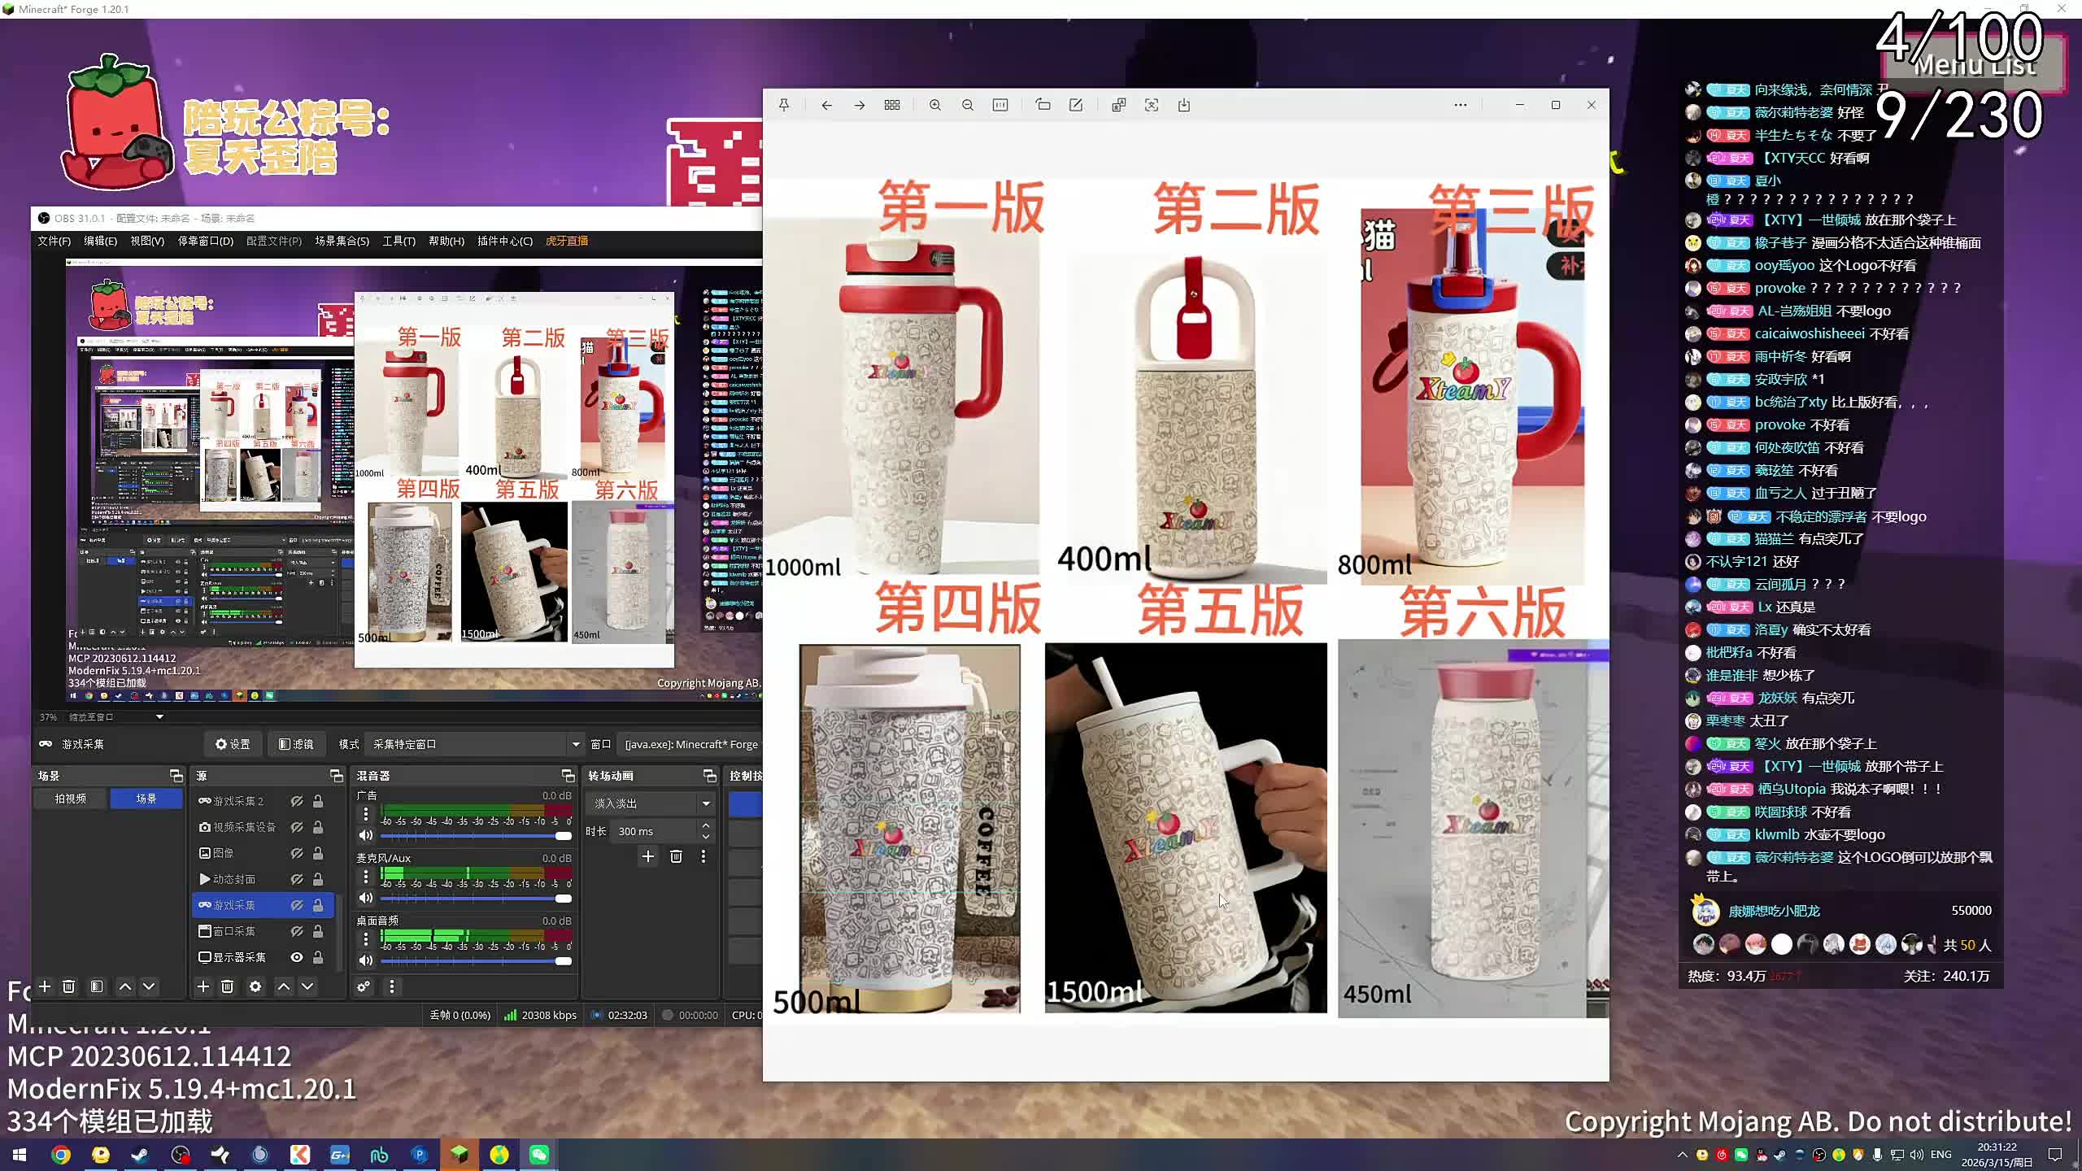Open source properties gear in sources panel
2082x1171 pixels.
point(255,986)
